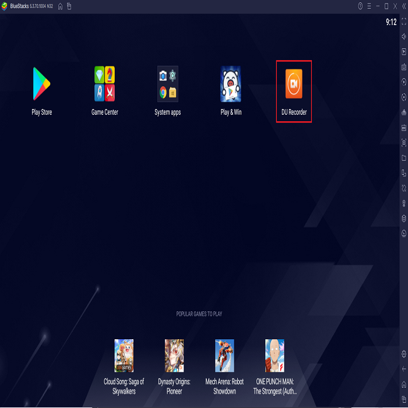Open multi-instance manager layers icon

pos(404,218)
